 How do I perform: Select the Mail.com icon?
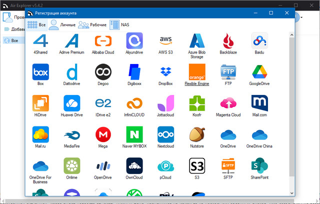[x=259, y=103]
